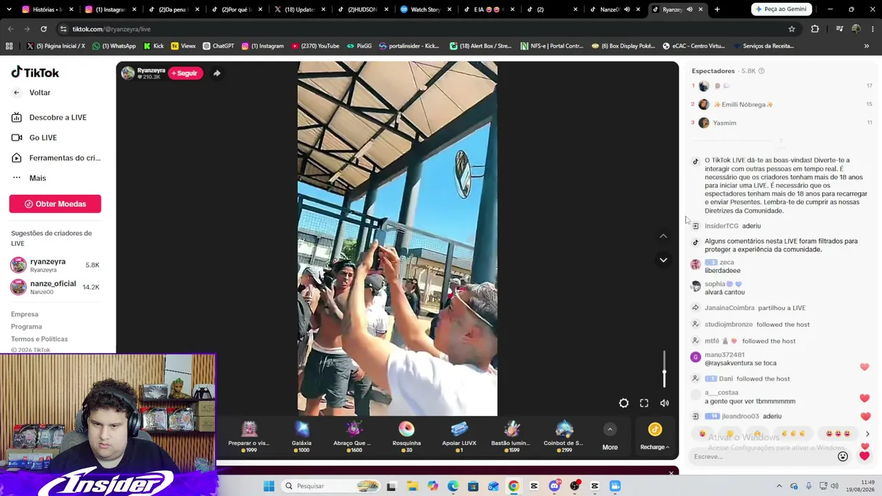Open the taskbar clock and date
This screenshot has height=496, width=882.
point(861,486)
